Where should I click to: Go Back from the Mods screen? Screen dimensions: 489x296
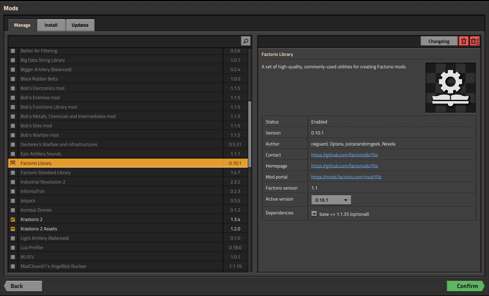pos(23,286)
